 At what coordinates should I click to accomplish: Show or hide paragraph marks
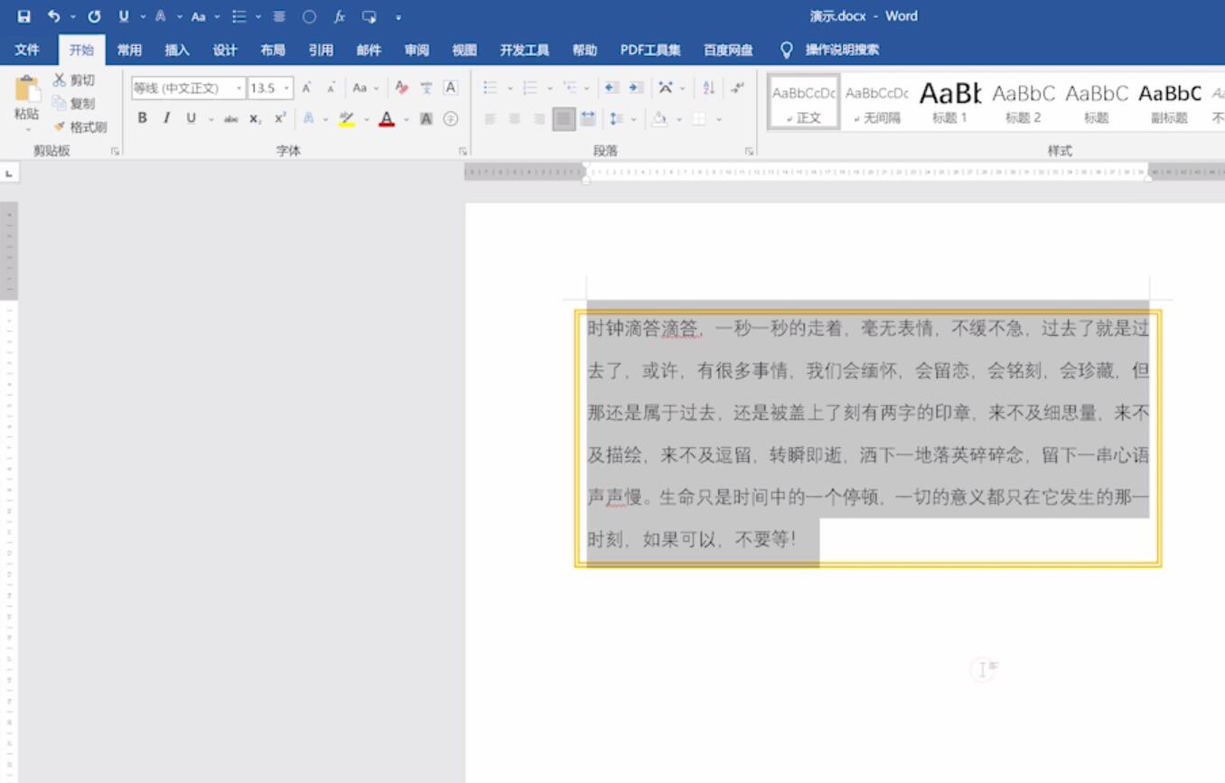pos(738,88)
